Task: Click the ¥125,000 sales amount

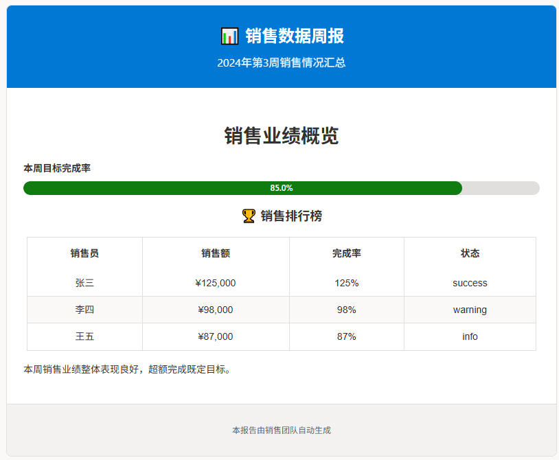Action: click(216, 283)
